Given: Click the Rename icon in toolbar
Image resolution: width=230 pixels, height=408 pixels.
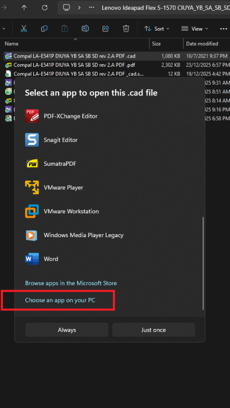Looking at the screenshot, I should click(x=85, y=29).
